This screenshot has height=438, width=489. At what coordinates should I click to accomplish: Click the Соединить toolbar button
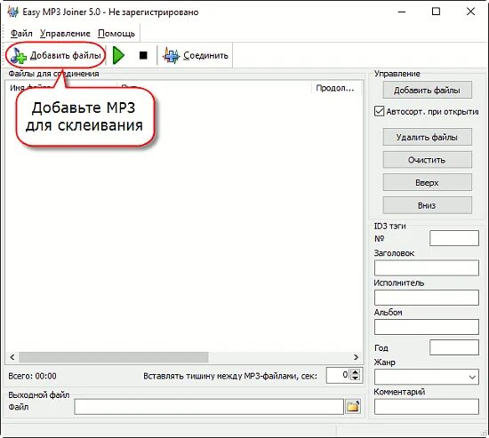pos(196,55)
